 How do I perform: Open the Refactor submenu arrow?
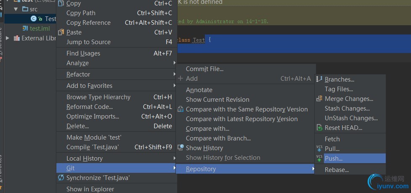point(174,74)
